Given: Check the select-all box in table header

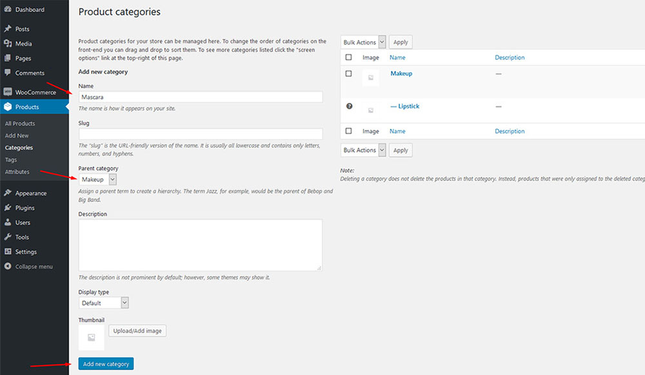Looking at the screenshot, I should [348, 57].
